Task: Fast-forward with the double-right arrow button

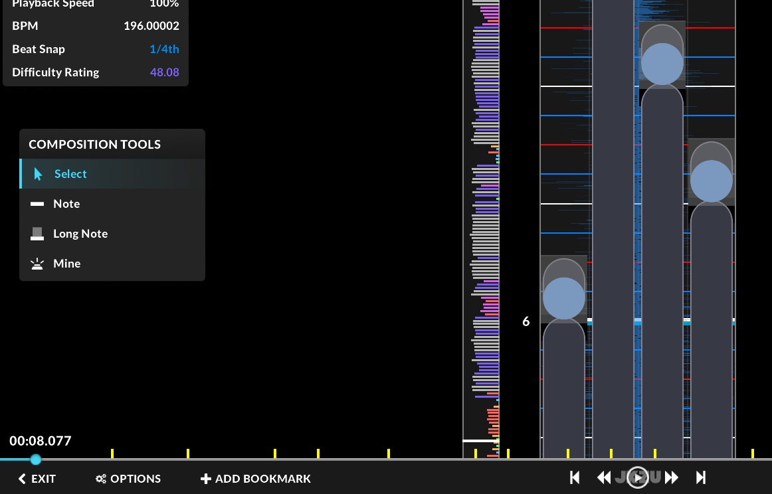Action: click(672, 477)
